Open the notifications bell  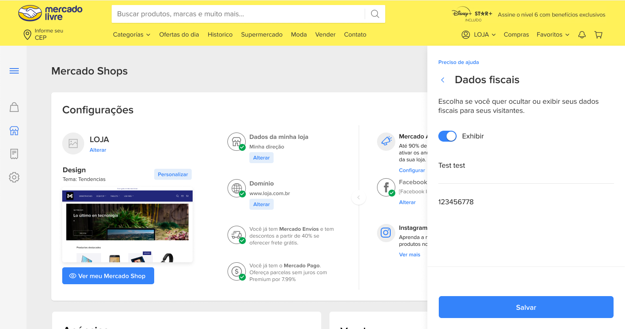click(x=582, y=35)
